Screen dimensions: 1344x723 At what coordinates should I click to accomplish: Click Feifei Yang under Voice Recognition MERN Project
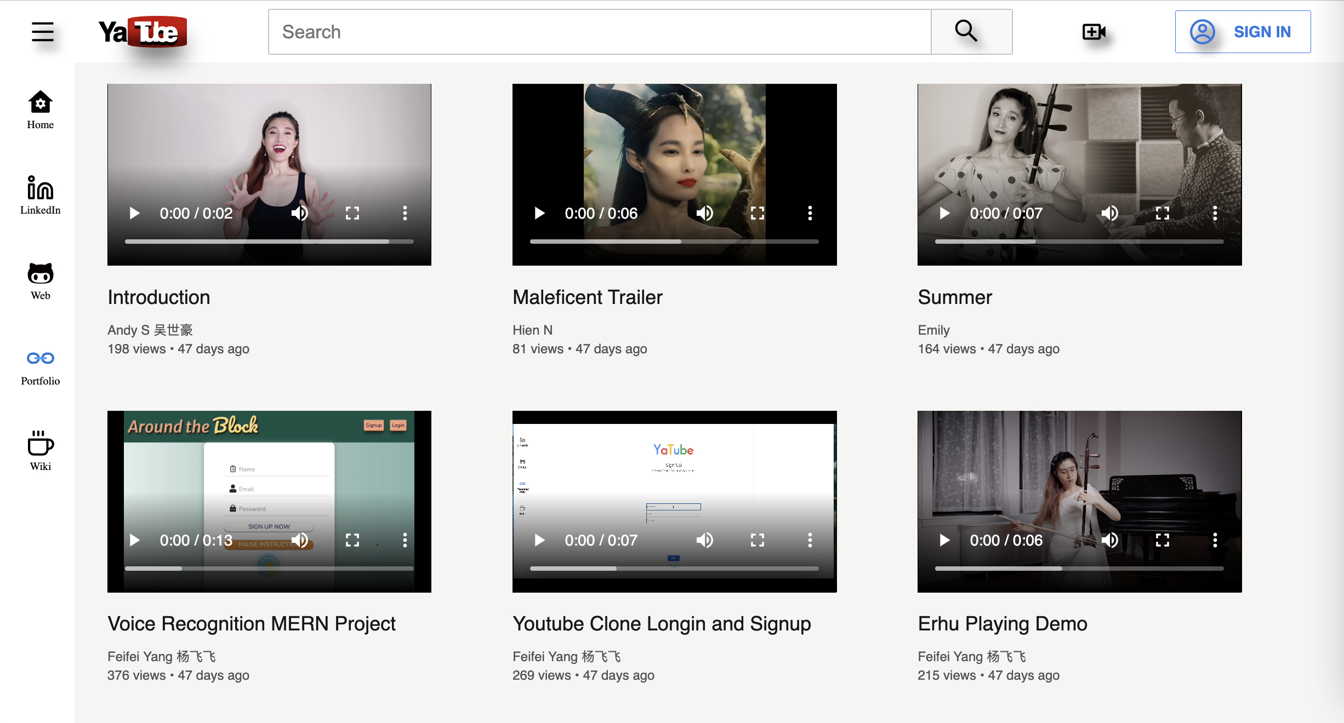click(162, 656)
